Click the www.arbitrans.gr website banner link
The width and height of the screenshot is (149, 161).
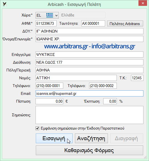pyautogui.click(x=66, y=46)
